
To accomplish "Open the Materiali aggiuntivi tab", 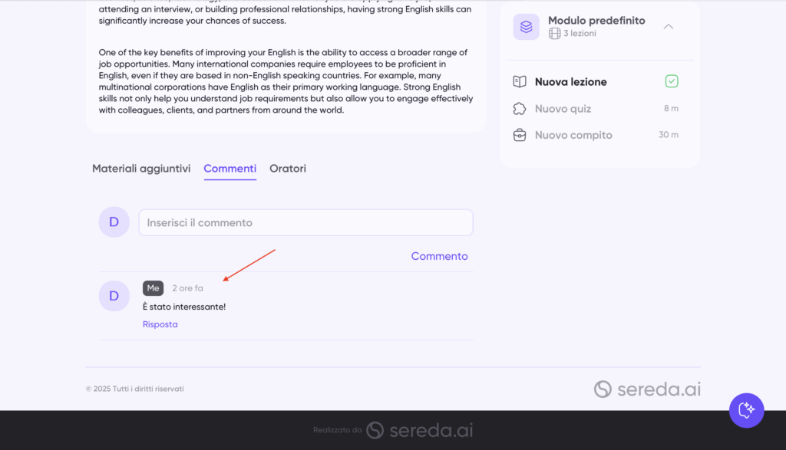I will 141,169.
